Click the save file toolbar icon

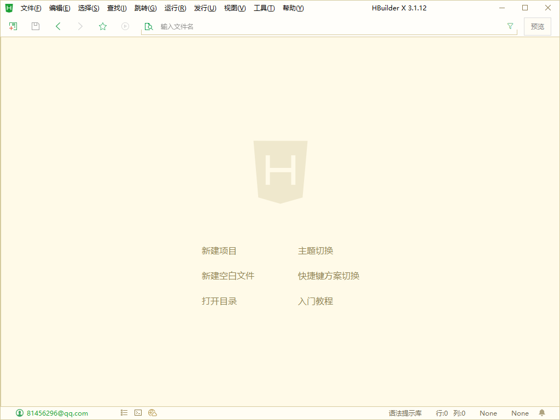(36, 26)
